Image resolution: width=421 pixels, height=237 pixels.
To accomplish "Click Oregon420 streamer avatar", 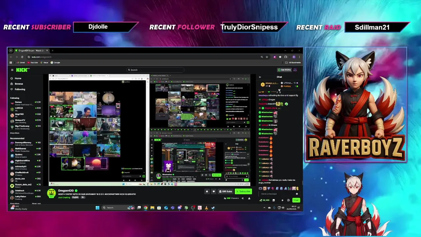I will click(51, 193).
